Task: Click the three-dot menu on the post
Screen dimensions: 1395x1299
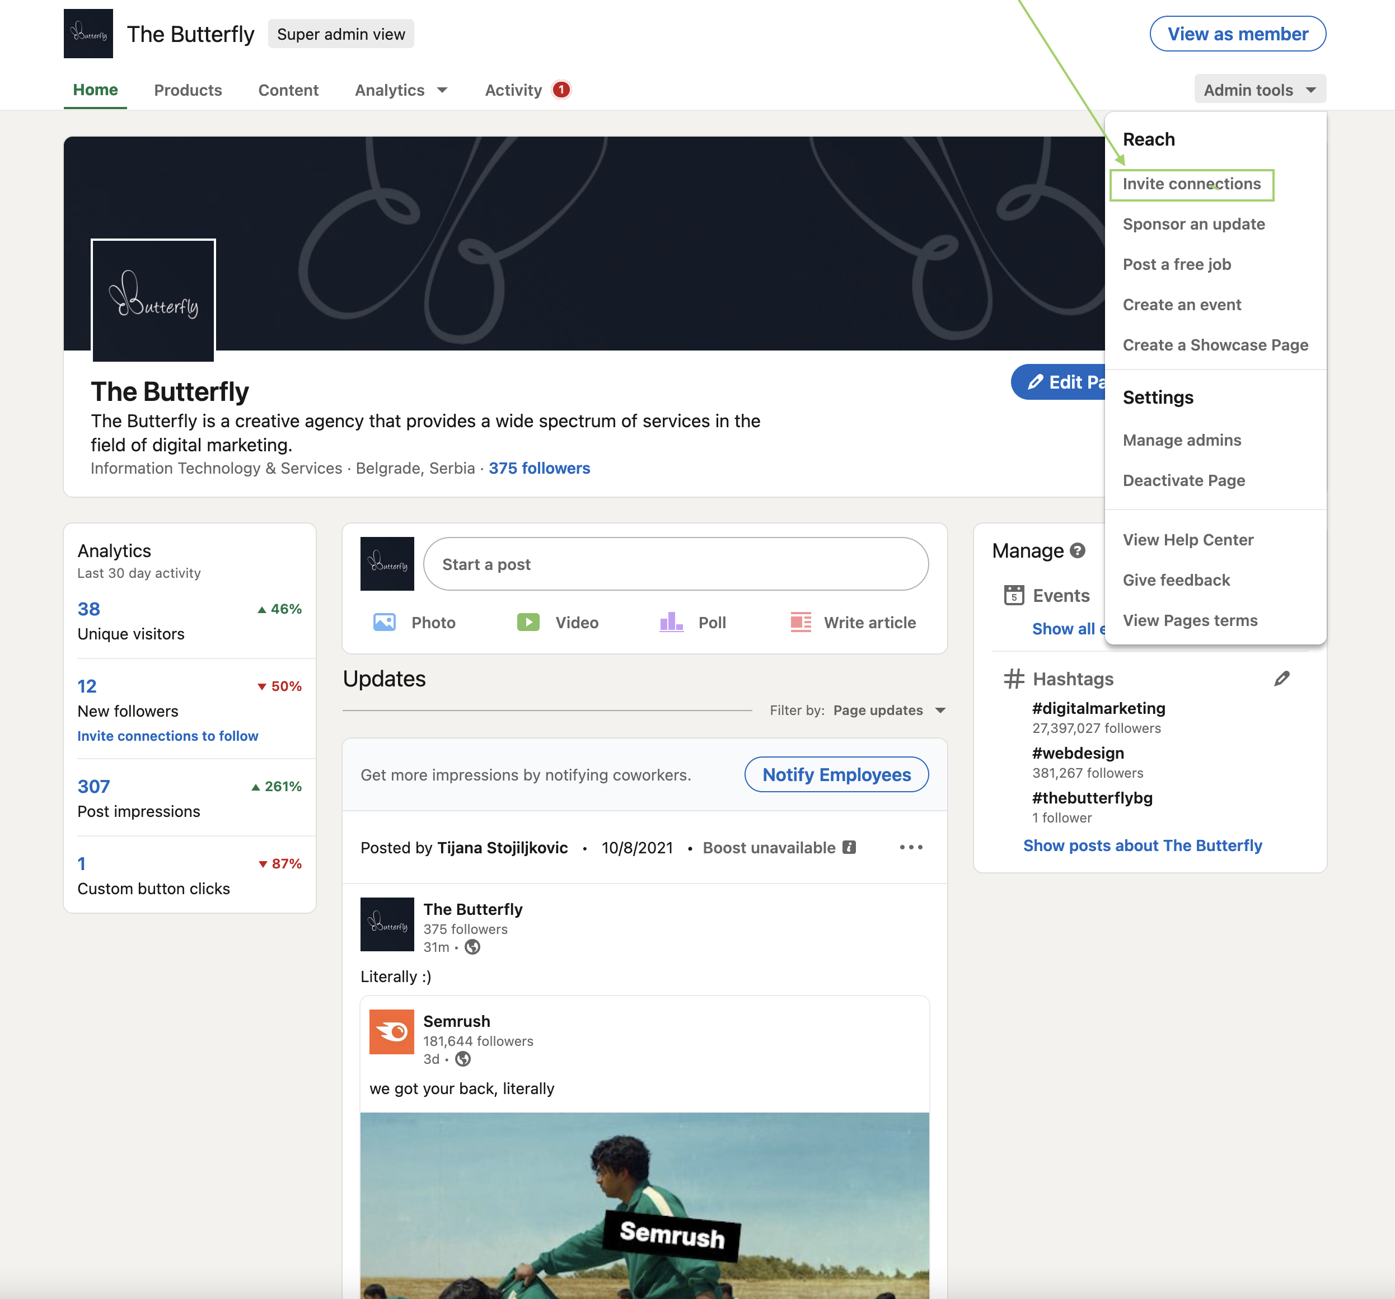Action: point(911,848)
